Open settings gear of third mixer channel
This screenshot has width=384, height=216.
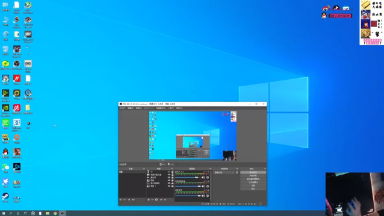(x=208, y=196)
